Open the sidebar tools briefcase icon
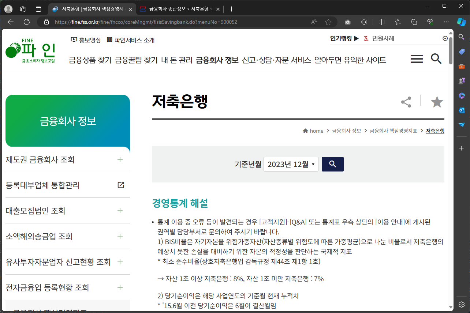This screenshot has width=470, height=313. (462, 66)
